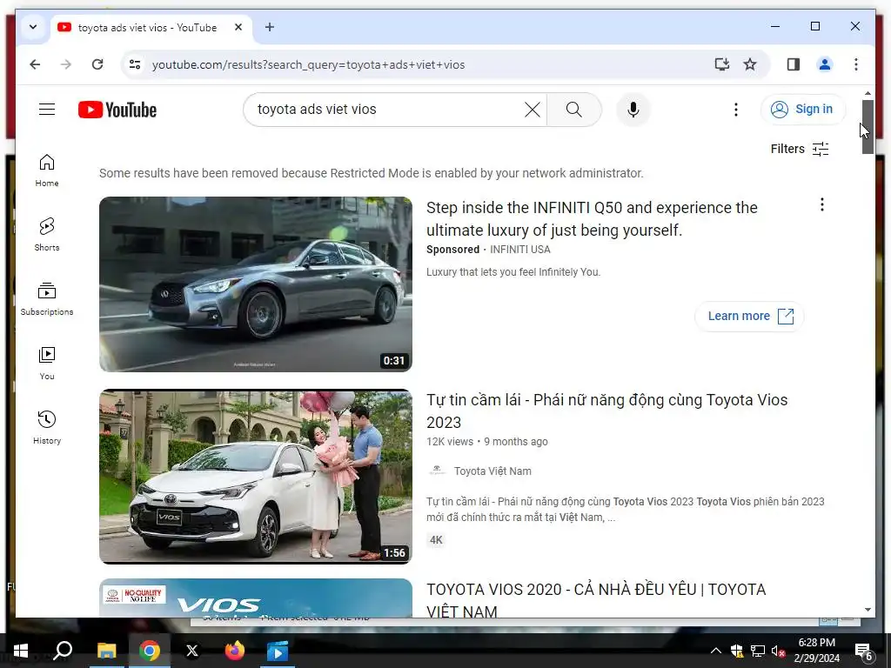Clear the search query with X icon

point(532,109)
